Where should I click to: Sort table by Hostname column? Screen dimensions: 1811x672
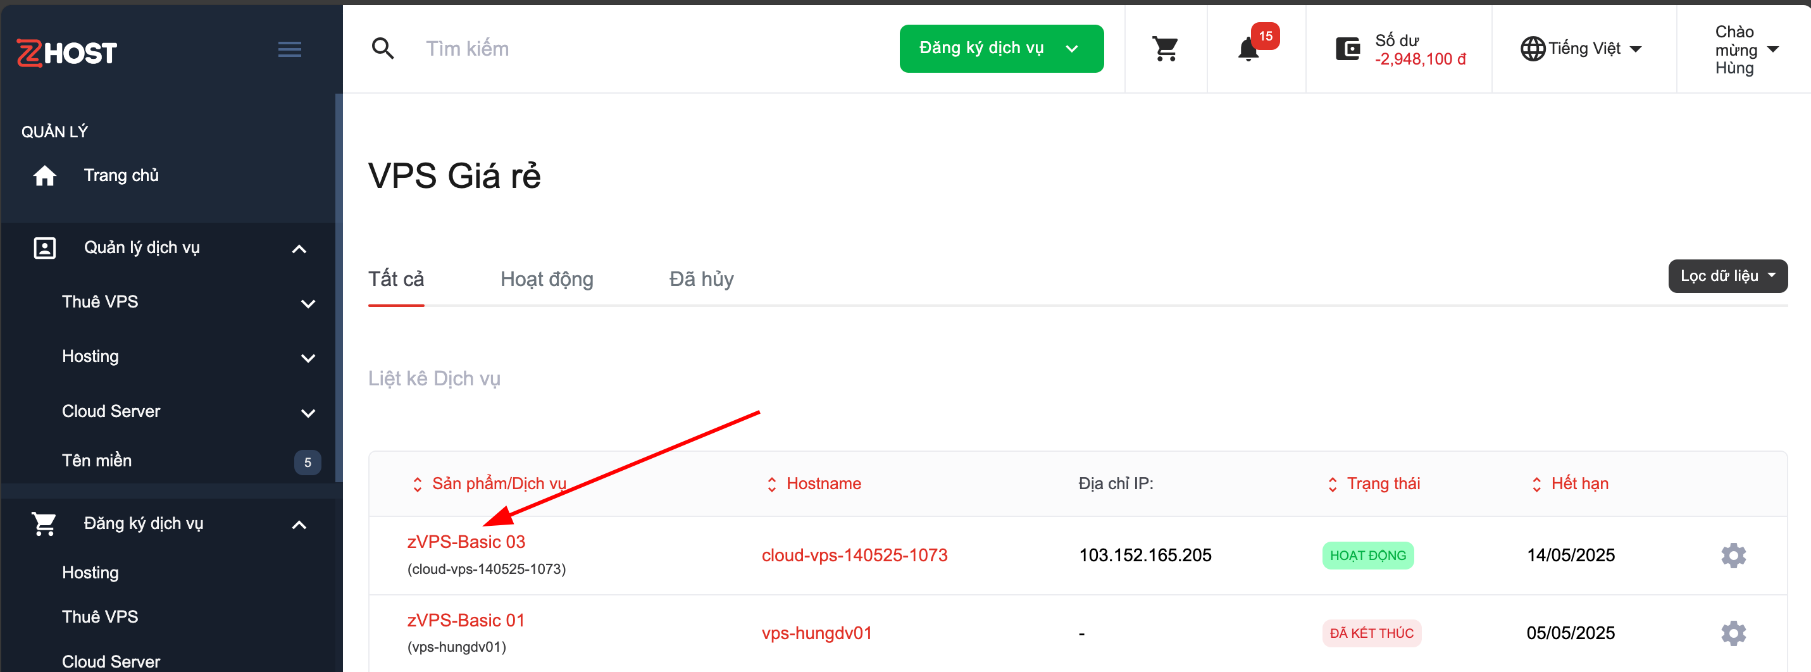click(x=823, y=483)
